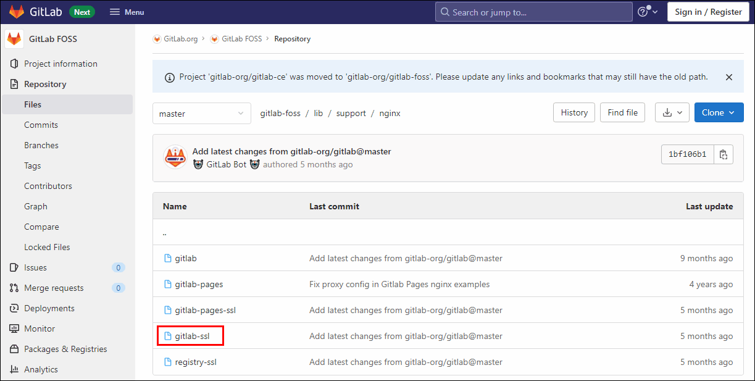Open the Clone dropdown button
The image size is (755, 381).
click(x=719, y=112)
